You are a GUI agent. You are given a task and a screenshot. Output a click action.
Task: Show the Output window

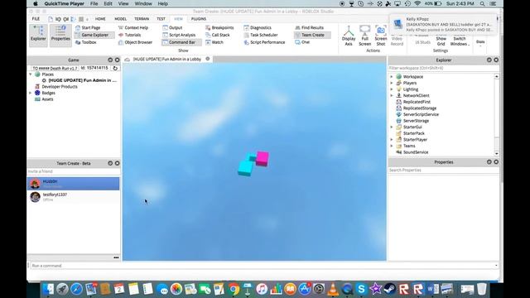click(x=172, y=27)
